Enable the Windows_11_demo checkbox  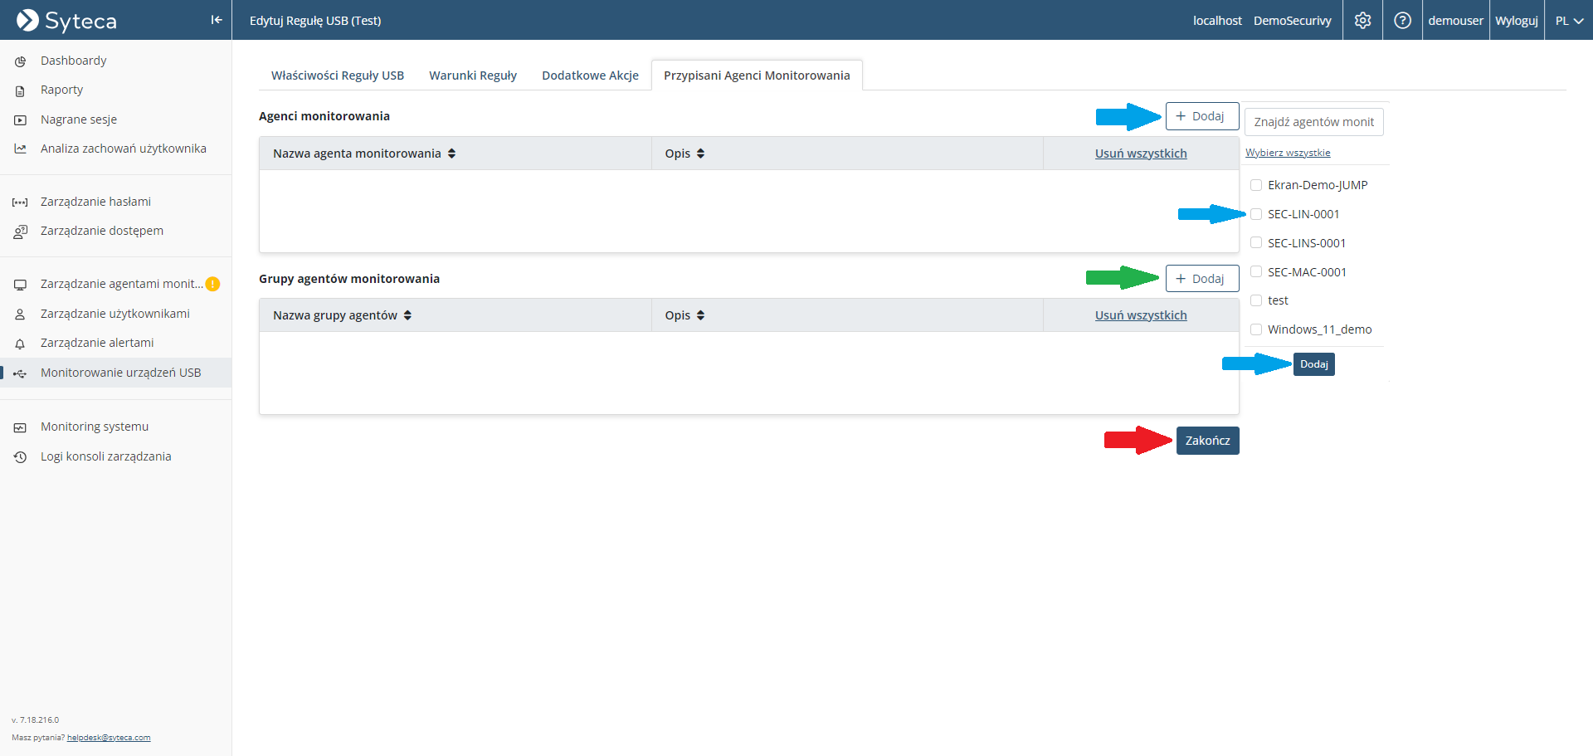1256,329
